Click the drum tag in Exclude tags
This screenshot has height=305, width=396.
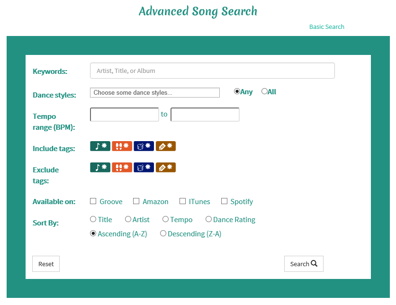144,168
